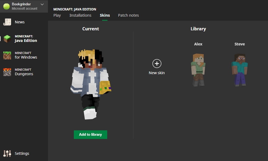Open the Patch notes tab
The height and width of the screenshot is (161, 268).
(x=128, y=15)
